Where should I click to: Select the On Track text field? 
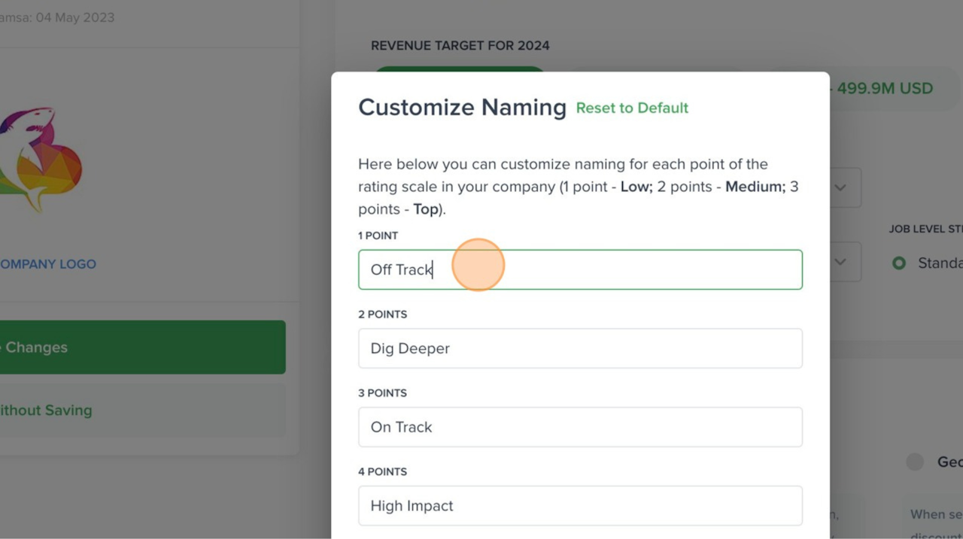(579, 427)
